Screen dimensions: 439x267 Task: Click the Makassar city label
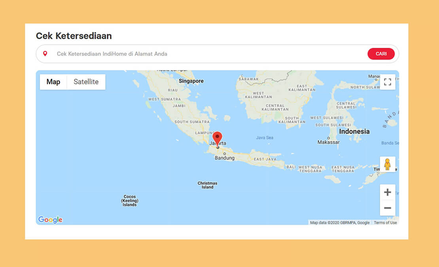328,142
